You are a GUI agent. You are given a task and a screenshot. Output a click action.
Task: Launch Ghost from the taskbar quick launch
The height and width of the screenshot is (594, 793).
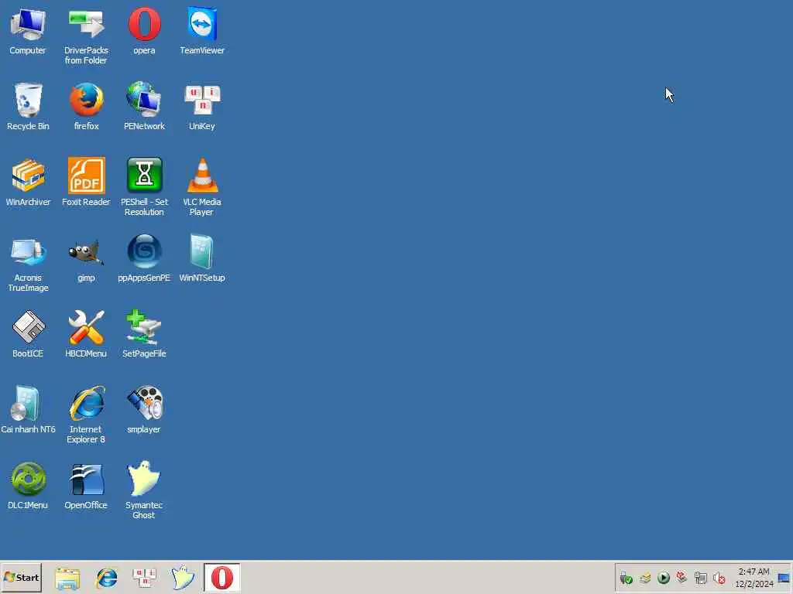click(x=183, y=578)
